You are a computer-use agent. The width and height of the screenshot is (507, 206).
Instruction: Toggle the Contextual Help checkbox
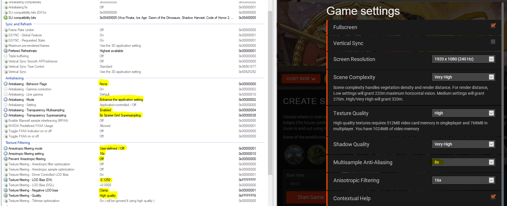click(493, 197)
